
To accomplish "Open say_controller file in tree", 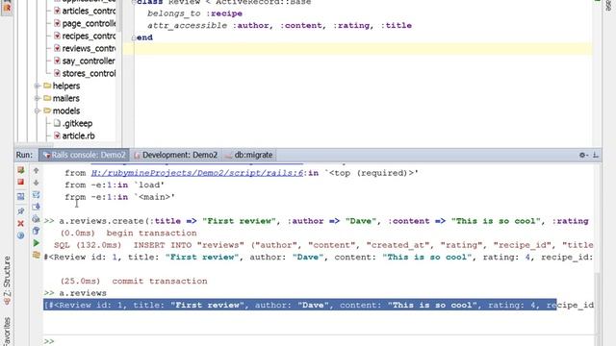I will (89, 62).
